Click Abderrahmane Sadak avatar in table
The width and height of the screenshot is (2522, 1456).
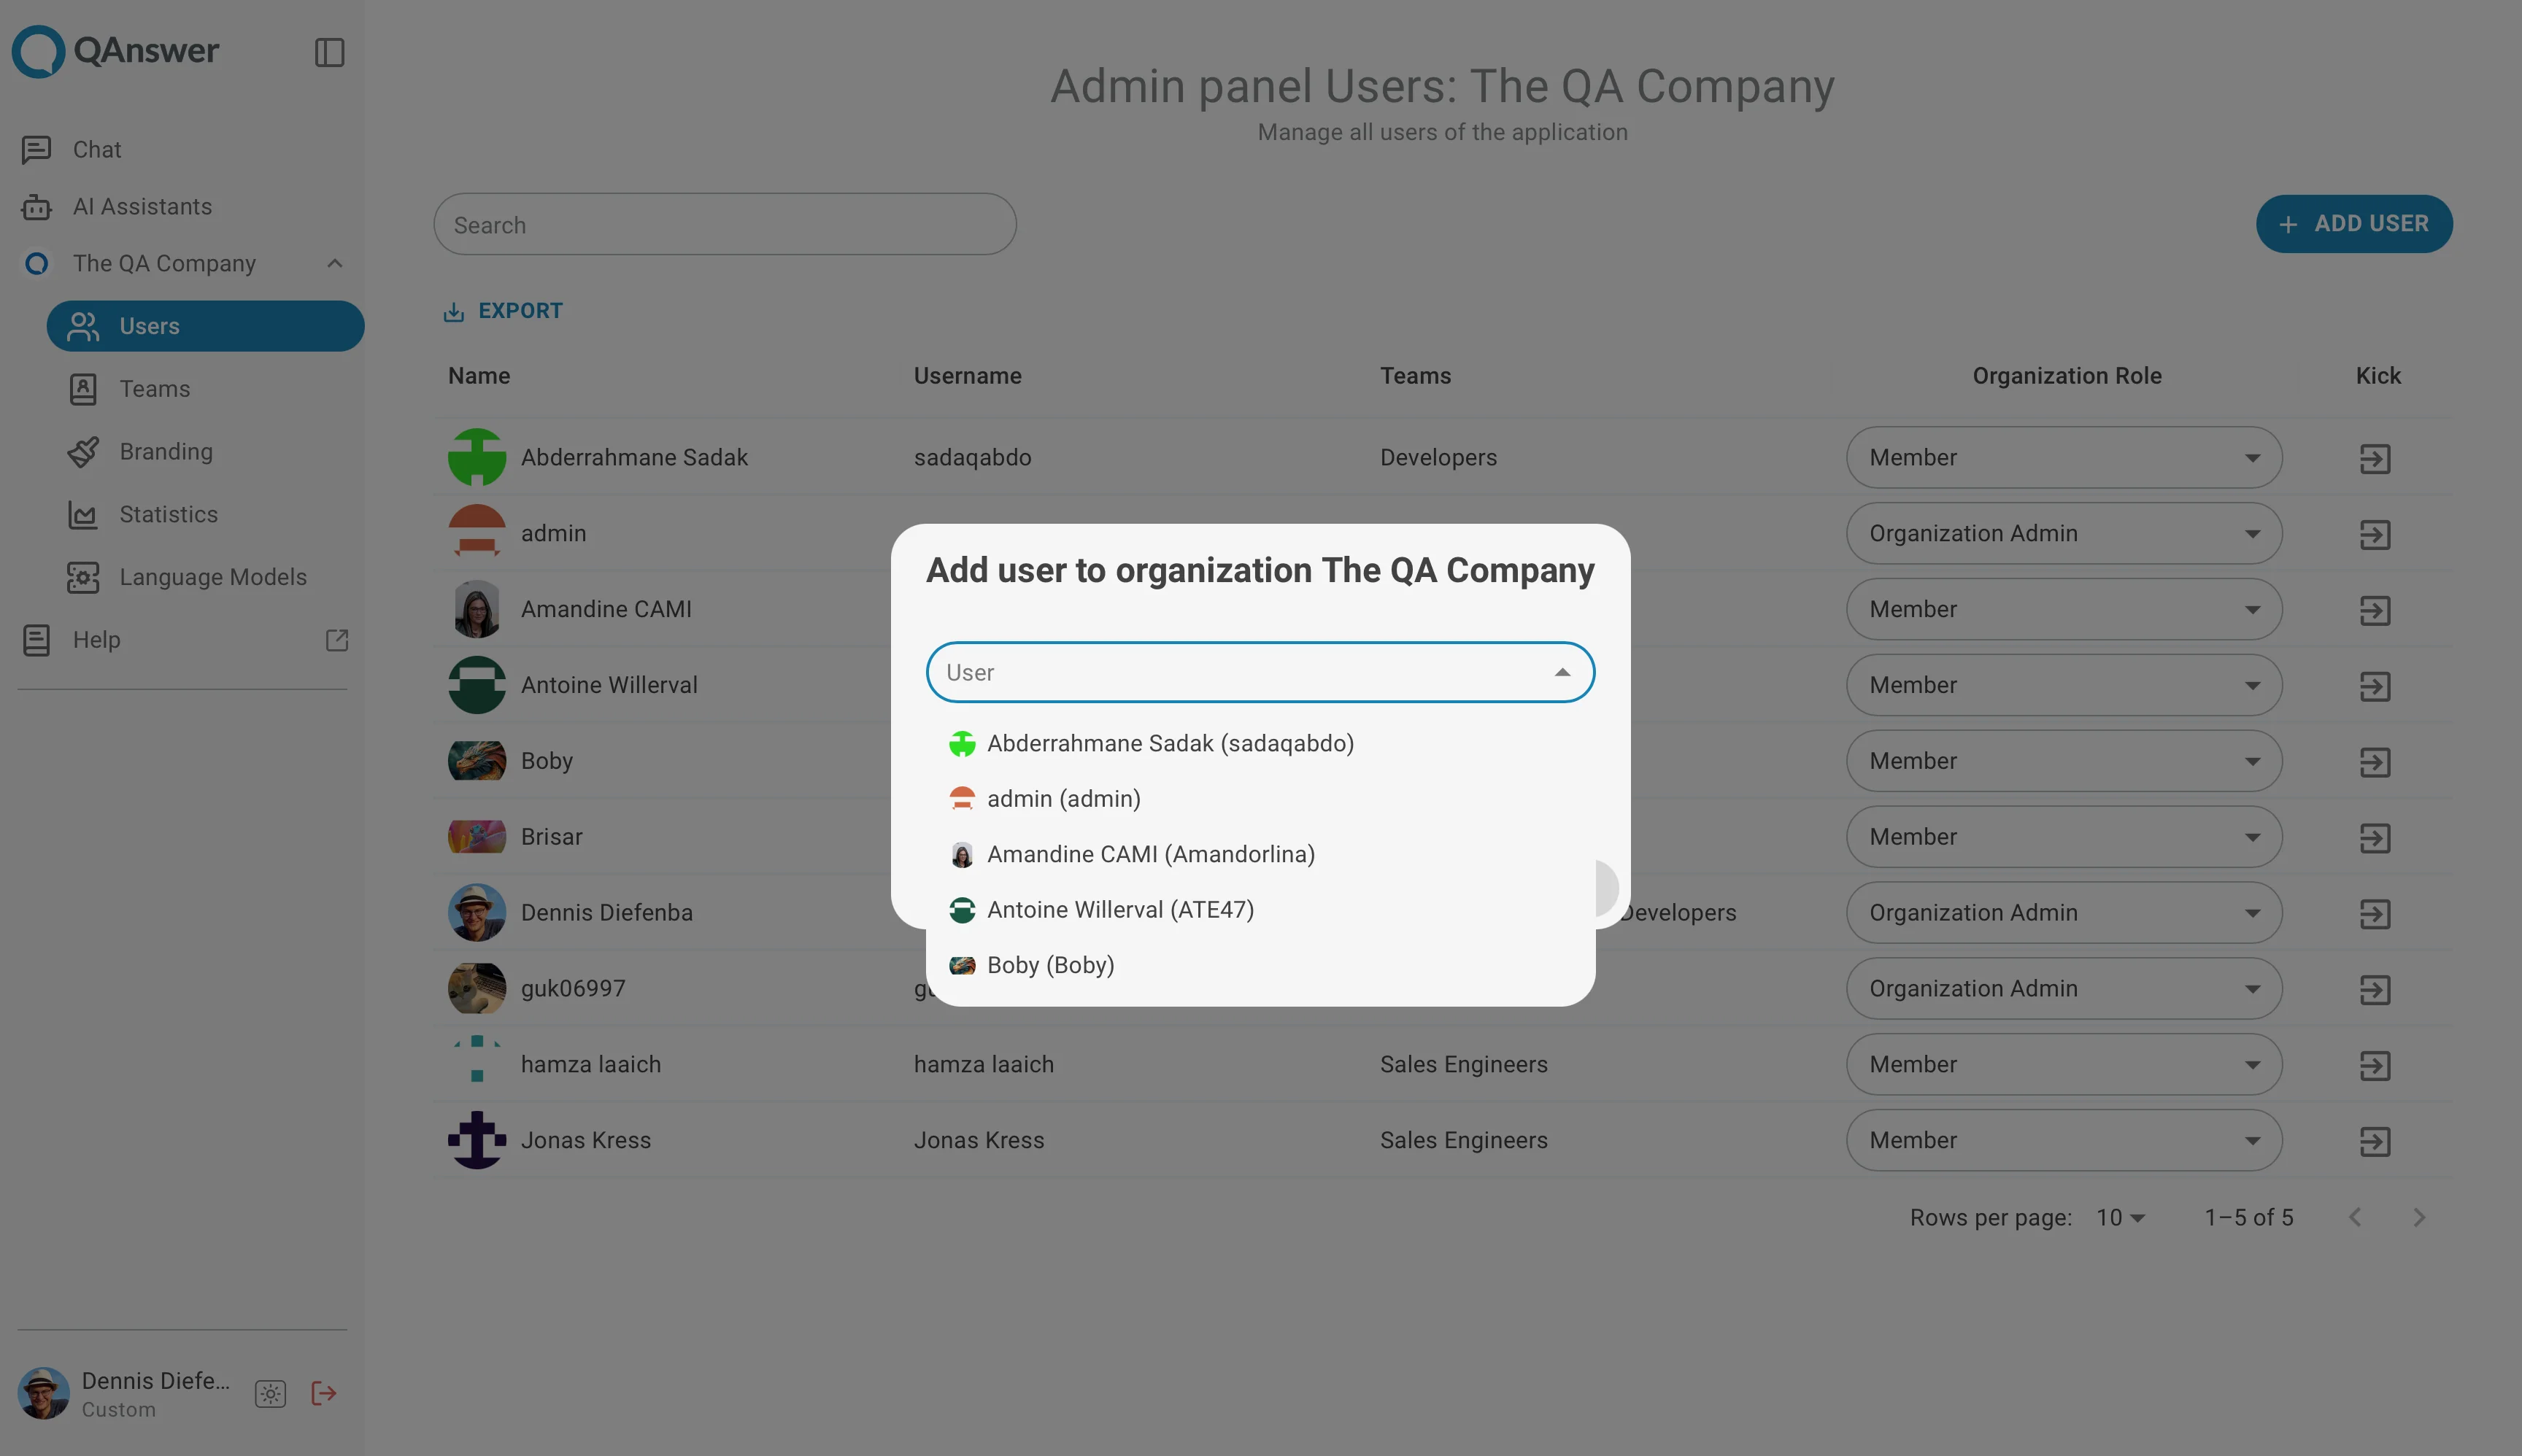(x=477, y=457)
